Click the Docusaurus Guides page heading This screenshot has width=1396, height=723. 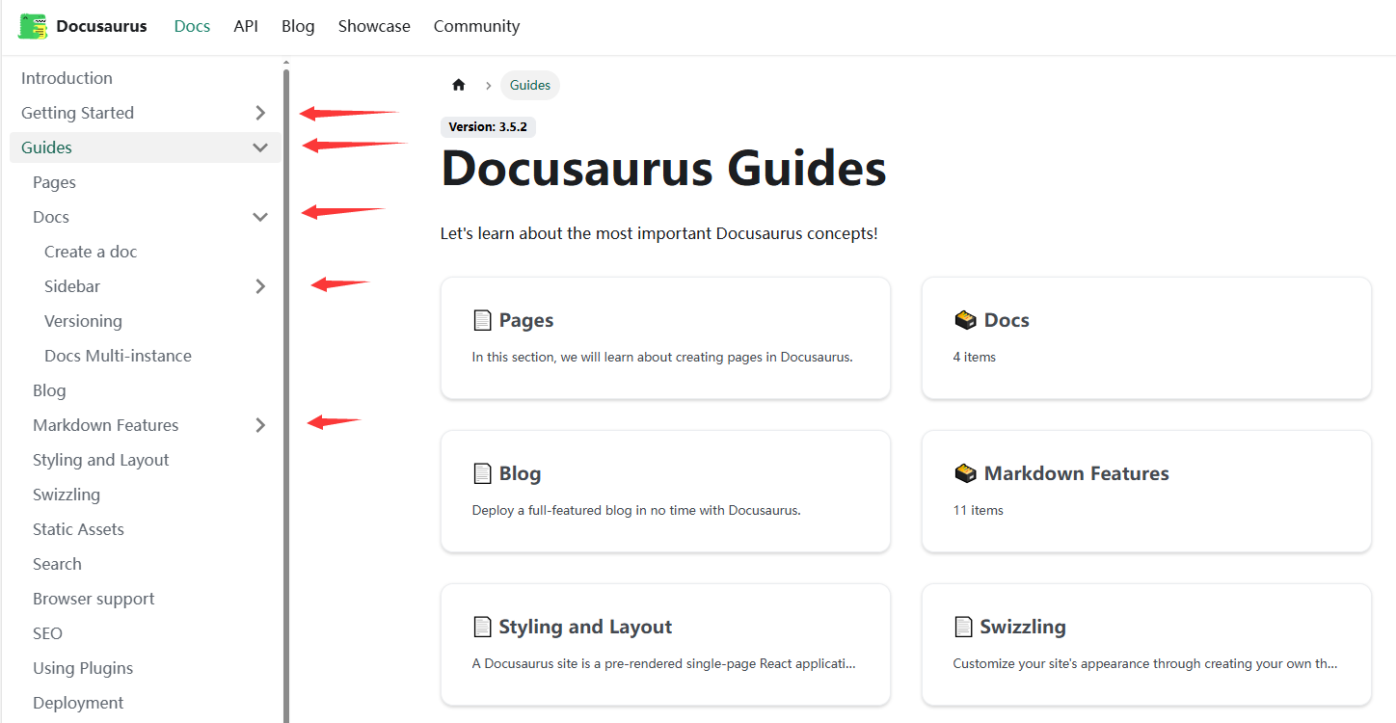pyautogui.click(x=663, y=169)
